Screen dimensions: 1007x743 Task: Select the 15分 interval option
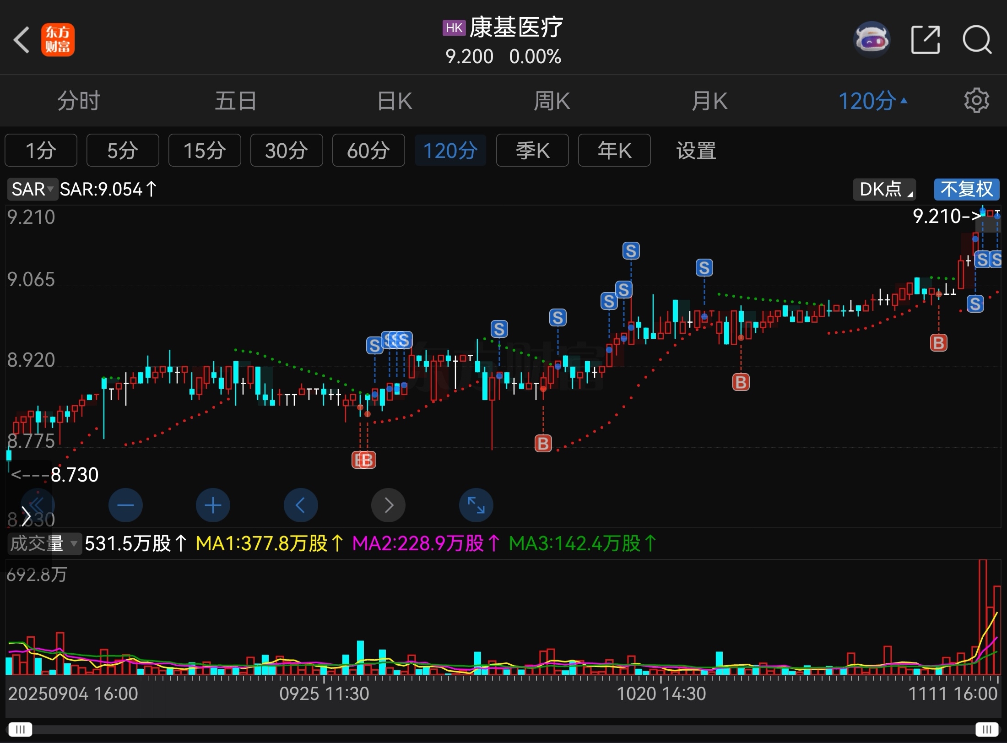205,150
